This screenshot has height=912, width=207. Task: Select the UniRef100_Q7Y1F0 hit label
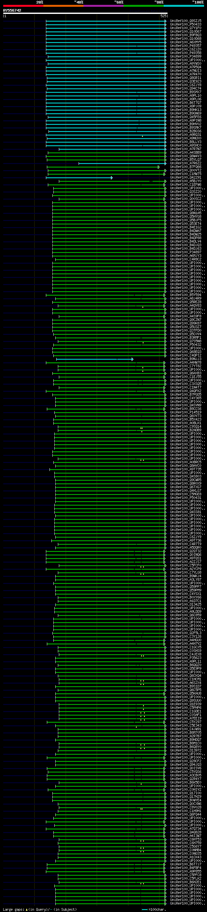pyautogui.click(x=186, y=28)
